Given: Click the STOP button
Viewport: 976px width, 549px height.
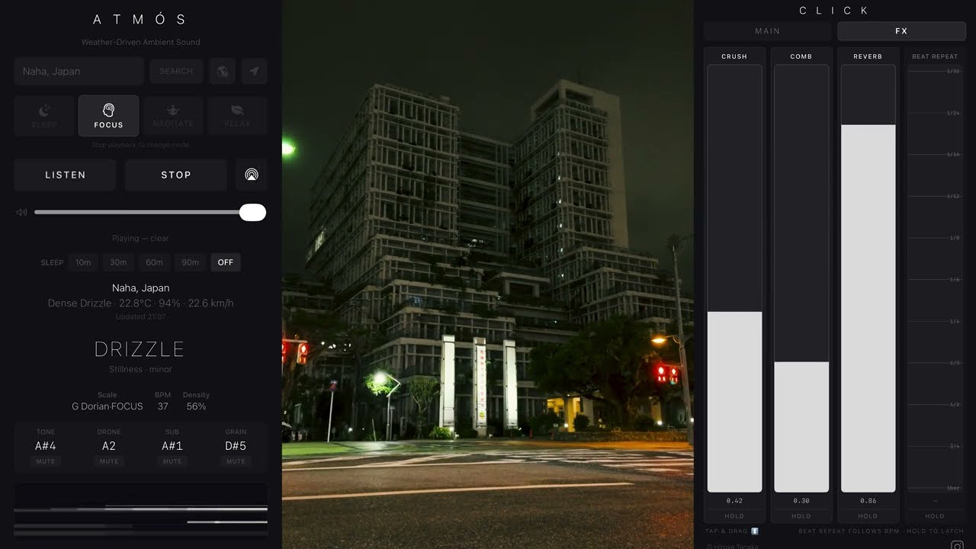Looking at the screenshot, I should tap(176, 175).
